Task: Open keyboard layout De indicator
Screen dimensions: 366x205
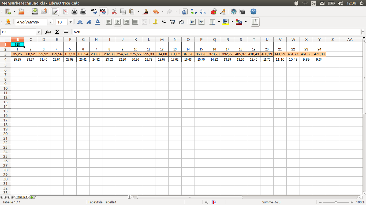Action: [x=313, y=3]
